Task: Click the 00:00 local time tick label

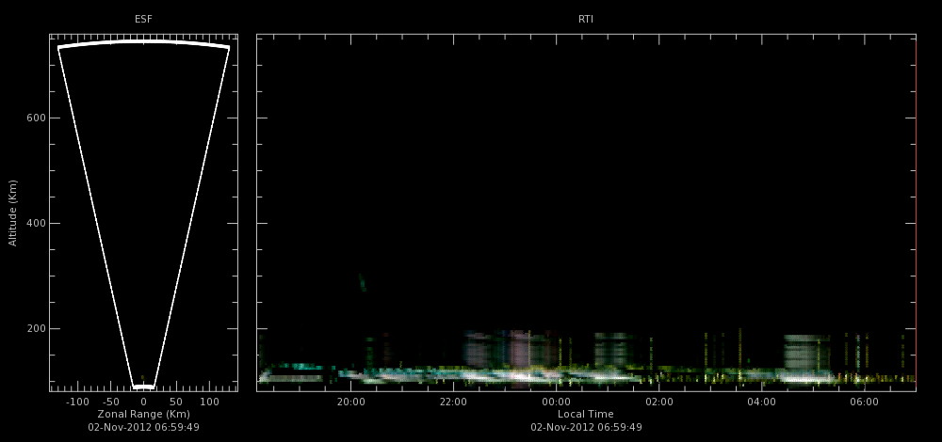Action: [557, 402]
